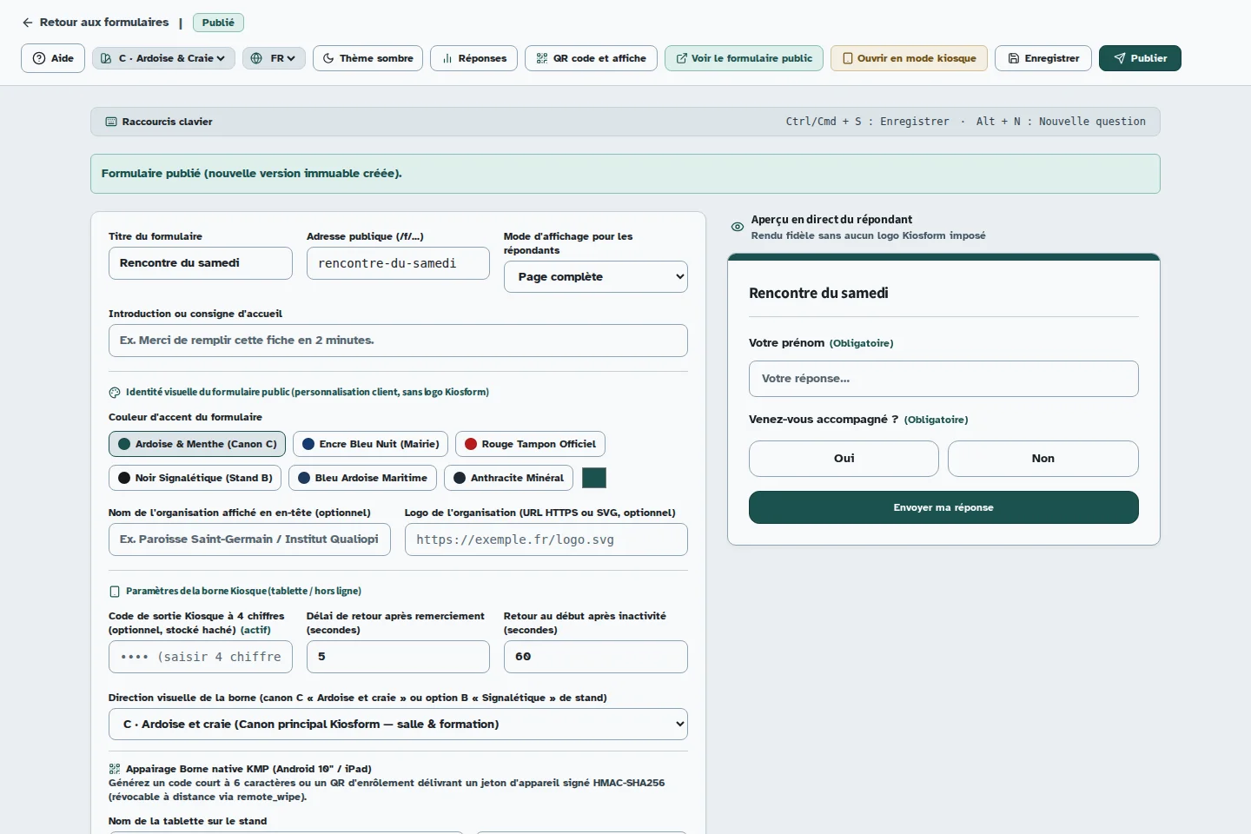The height and width of the screenshot is (834, 1251).
Task: Click the Publié status badge
Action: point(218,23)
